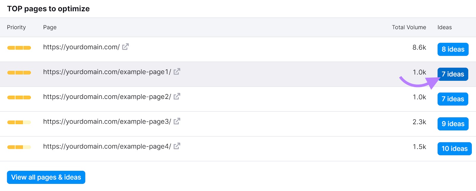The image size is (476, 191).
Task: Click the 8 ideas button
Action: click(x=453, y=49)
